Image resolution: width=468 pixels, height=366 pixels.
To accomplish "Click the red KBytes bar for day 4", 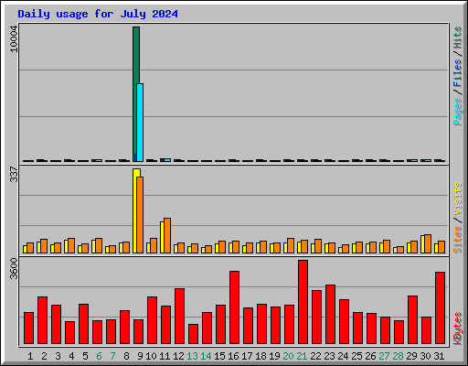I will tap(69, 332).
